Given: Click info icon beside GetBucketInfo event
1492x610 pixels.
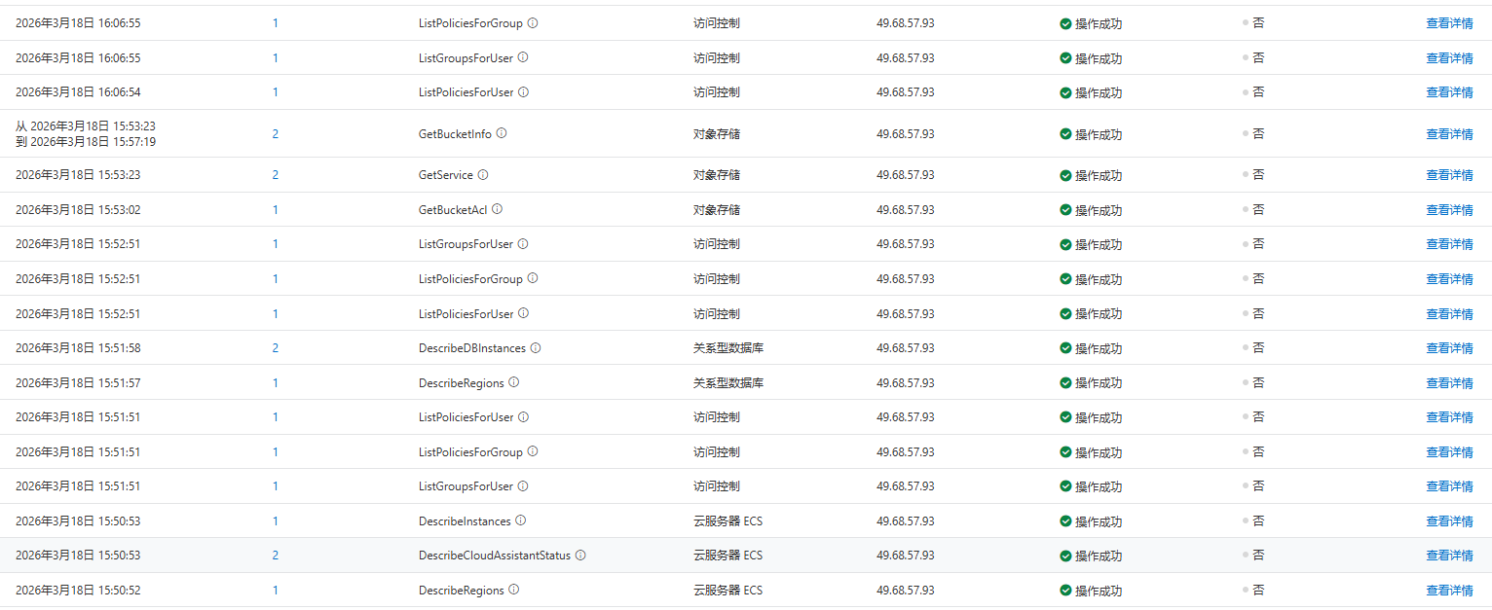Looking at the screenshot, I should [x=502, y=133].
